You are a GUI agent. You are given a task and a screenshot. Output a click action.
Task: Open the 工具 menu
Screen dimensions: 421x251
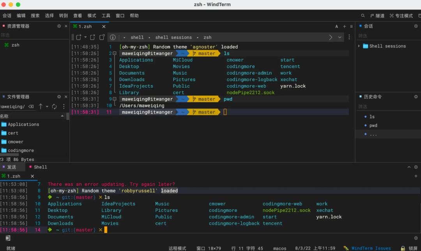106,16
